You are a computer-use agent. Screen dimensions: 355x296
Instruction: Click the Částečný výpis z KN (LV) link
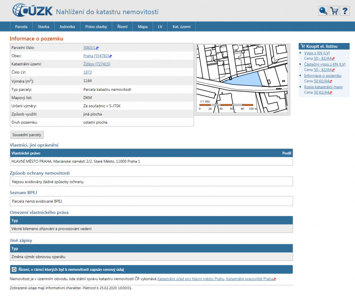tap(324, 64)
